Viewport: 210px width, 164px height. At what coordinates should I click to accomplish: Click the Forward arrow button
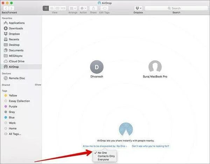12,8
